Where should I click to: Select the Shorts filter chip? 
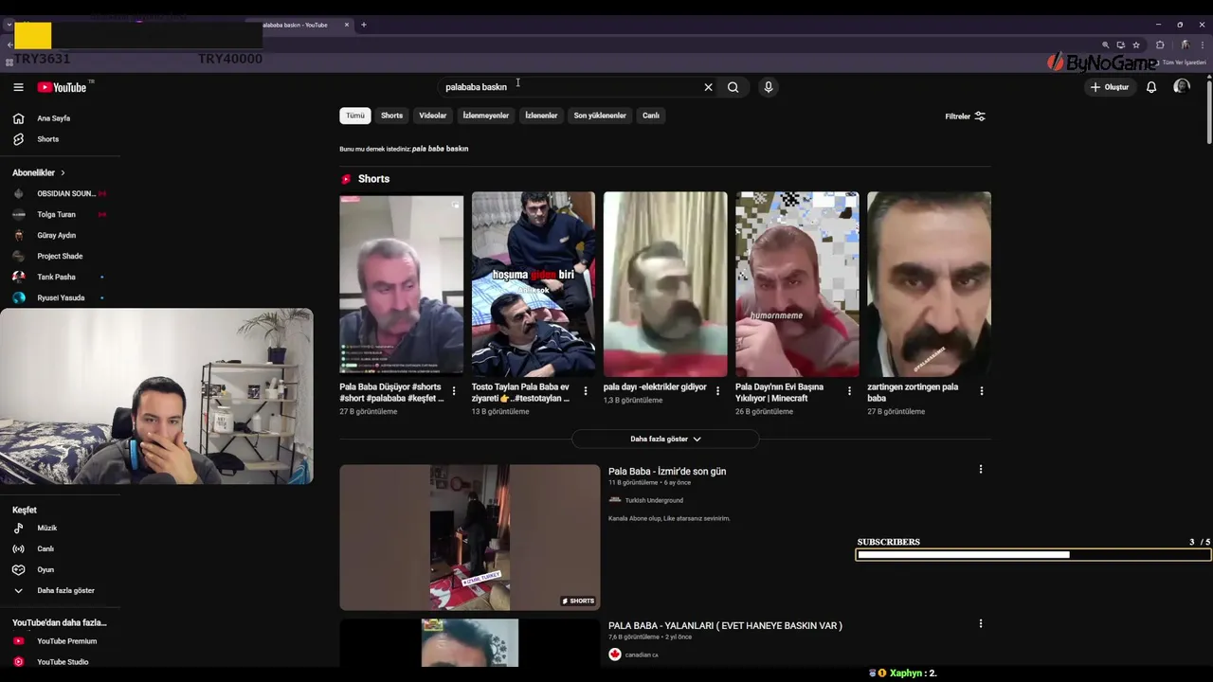391,116
